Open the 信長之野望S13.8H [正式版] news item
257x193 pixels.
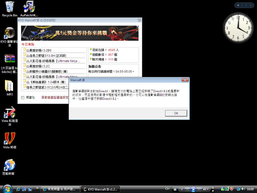coord(46,56)
